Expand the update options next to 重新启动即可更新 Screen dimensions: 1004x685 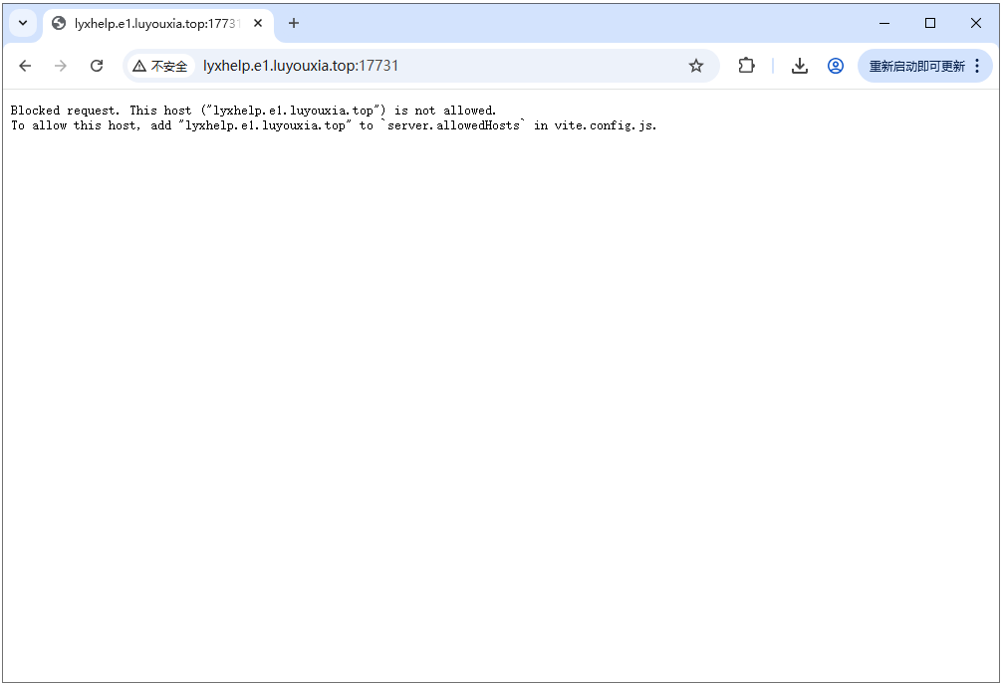click(978, 66)
